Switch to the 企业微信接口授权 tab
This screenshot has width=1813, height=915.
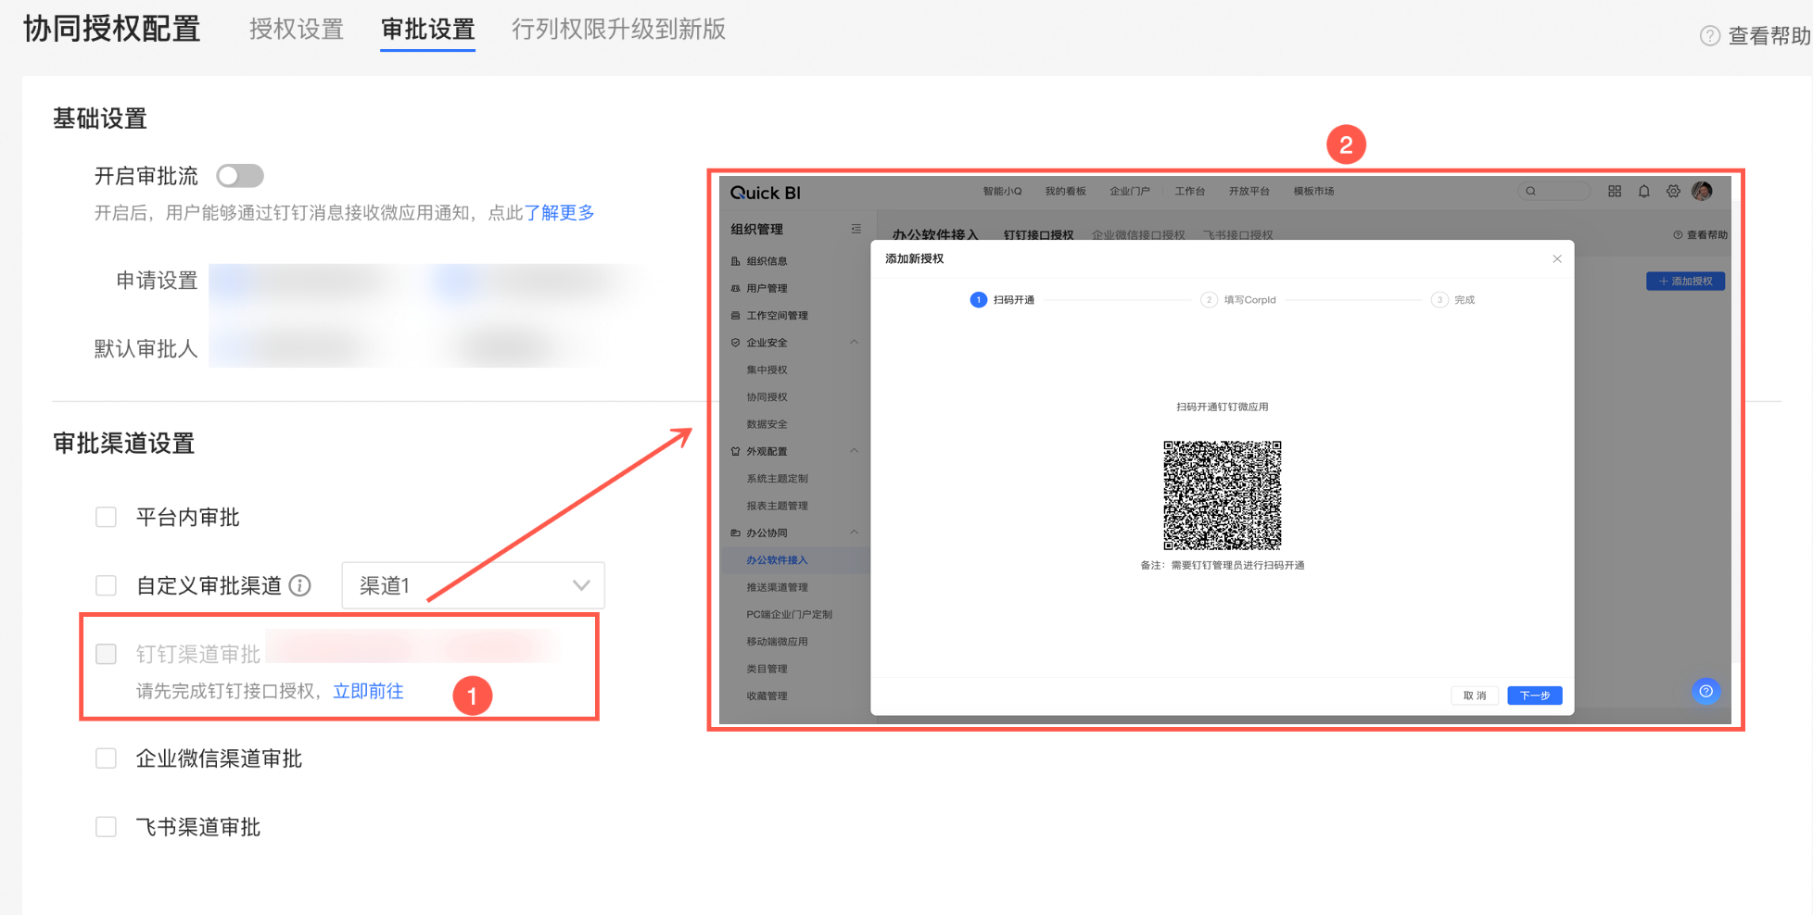(x=1138, y=234)
